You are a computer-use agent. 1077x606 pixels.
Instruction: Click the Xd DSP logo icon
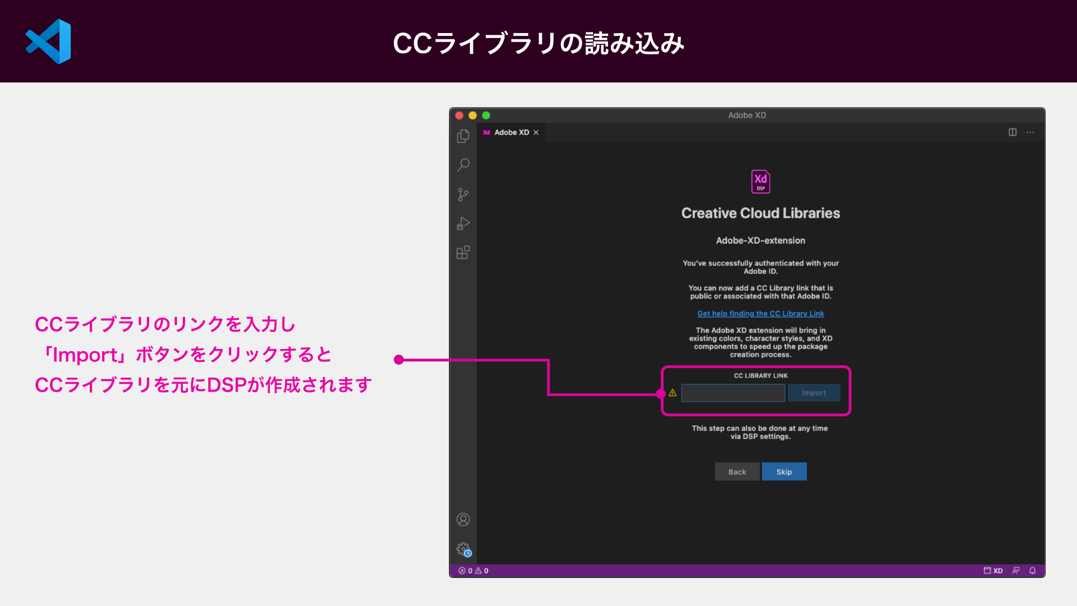tap(761, 181)
